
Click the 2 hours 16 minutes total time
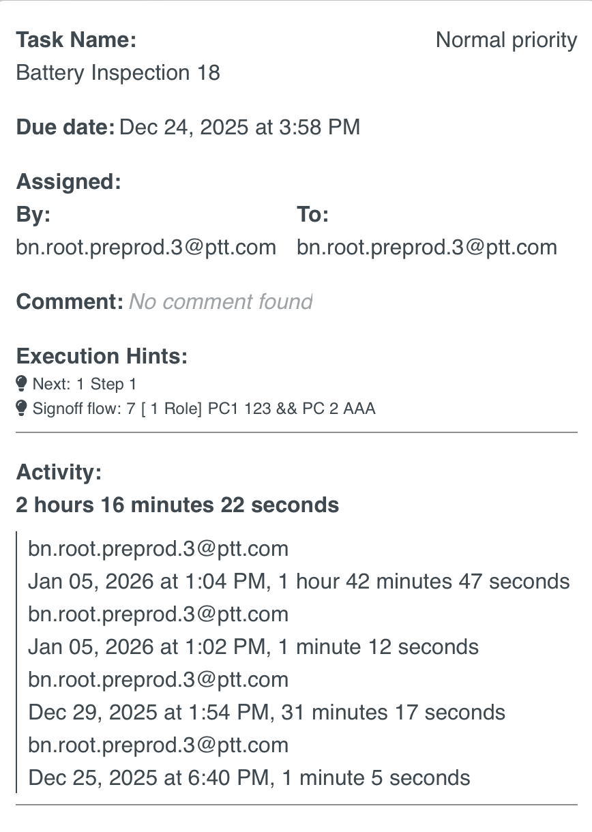point(177,505)
